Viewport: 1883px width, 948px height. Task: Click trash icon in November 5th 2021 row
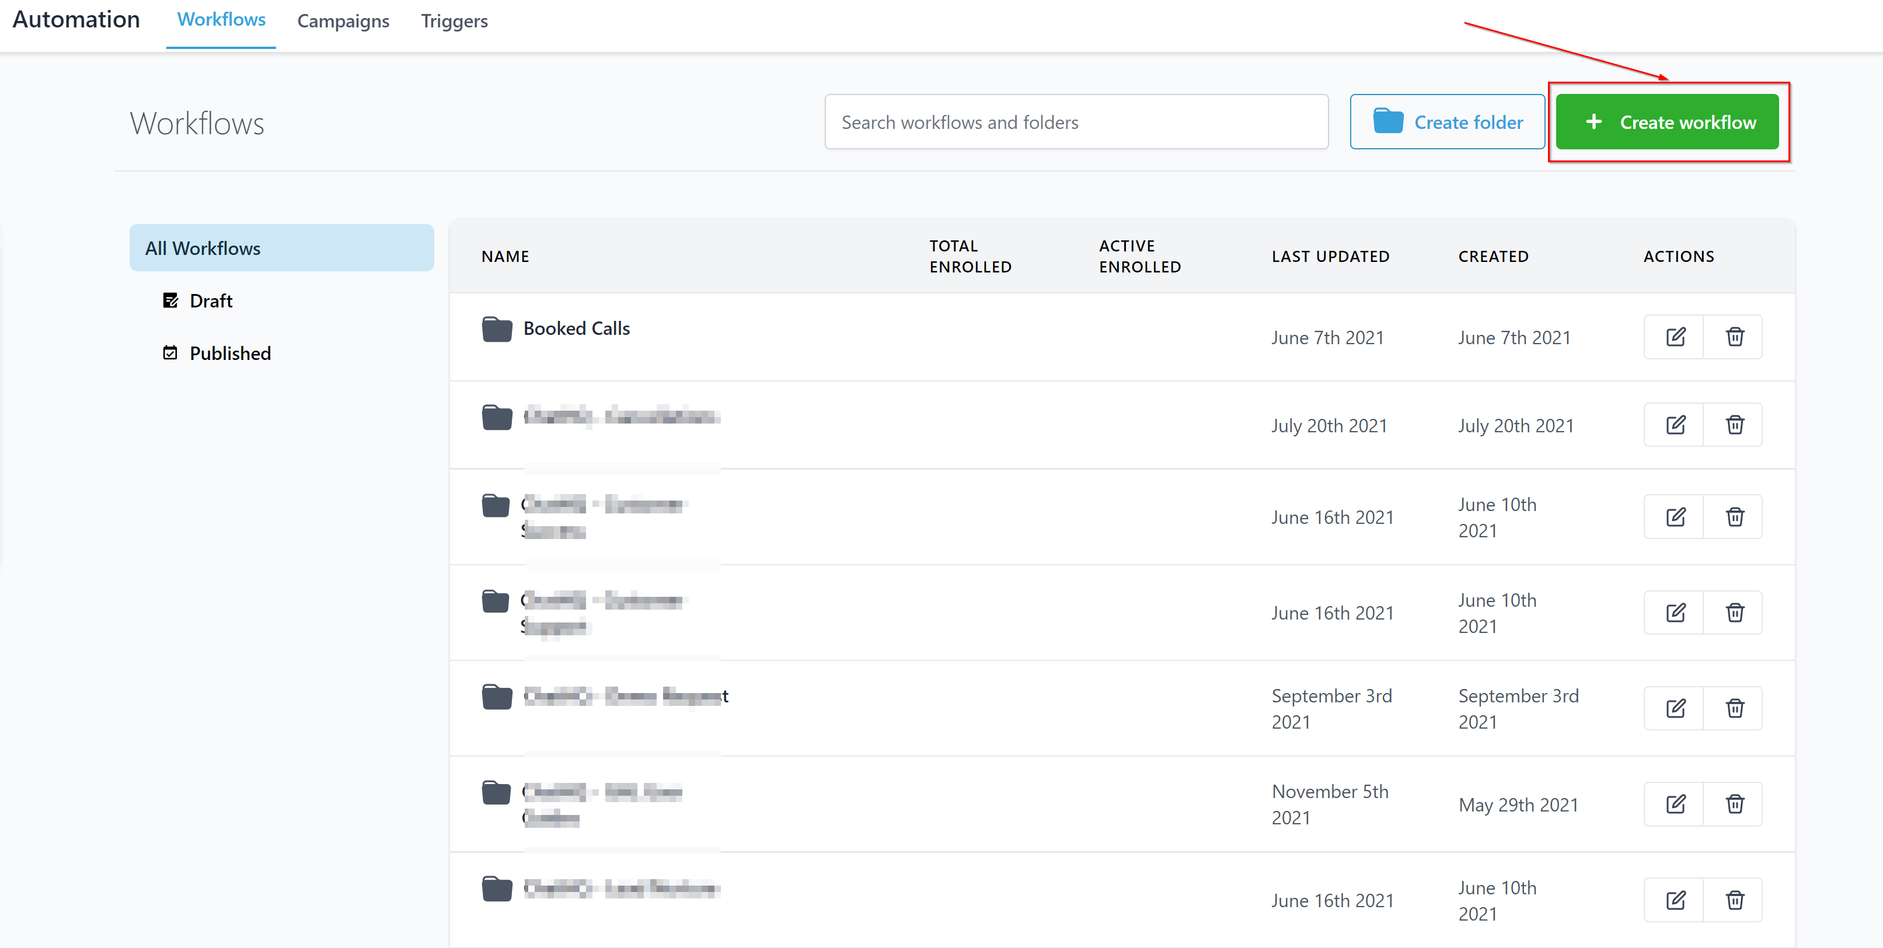pyautogui.click(x=1734, y=804)
